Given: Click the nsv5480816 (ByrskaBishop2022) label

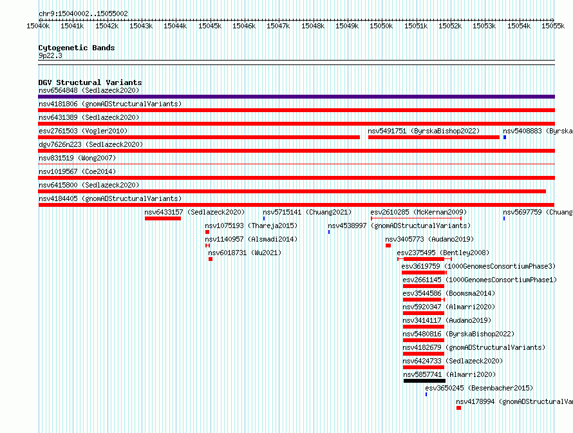Looking at the screenshot, I should 458,334.
